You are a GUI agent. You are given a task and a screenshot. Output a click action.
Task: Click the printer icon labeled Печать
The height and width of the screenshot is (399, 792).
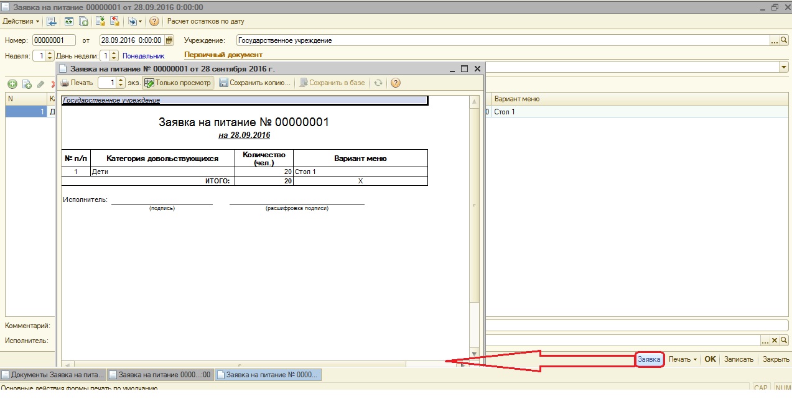77,83
